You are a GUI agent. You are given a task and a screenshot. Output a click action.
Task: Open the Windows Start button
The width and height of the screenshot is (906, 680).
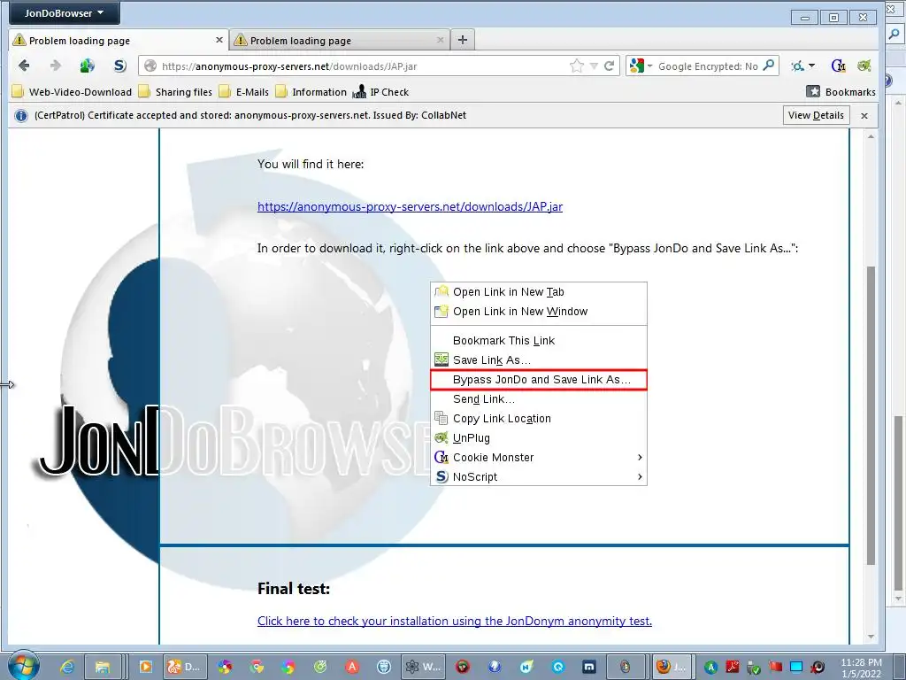[24, 665]
